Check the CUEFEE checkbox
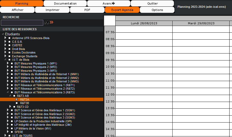 coord(9,45)
